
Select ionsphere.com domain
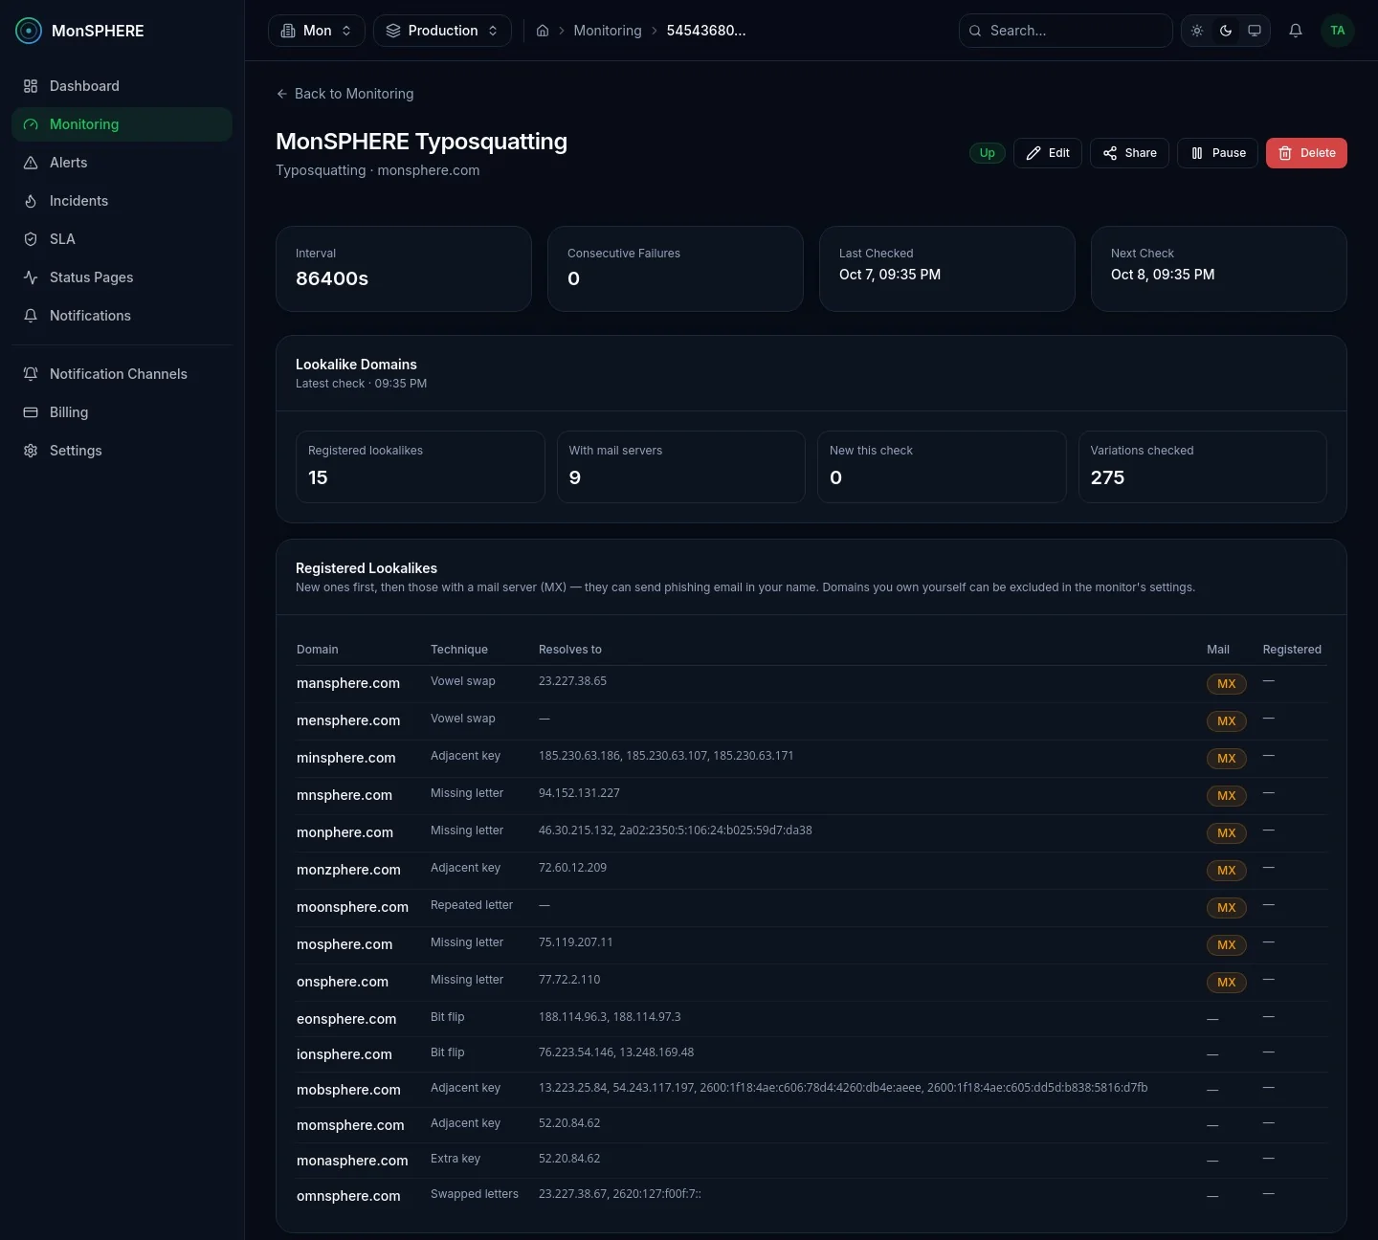[x=344, y=1054]
